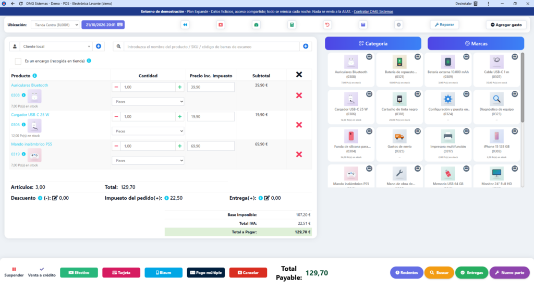Click the date 21/10/2026 20:01 button
534x289 pixels.
103,25
